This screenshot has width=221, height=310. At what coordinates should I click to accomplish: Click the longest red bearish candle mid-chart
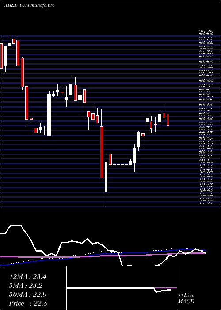[x=101, y=152]
